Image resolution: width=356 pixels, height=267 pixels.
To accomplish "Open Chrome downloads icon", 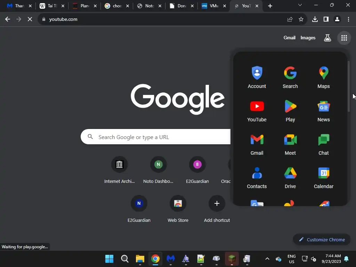I will [x=315, y=19].
